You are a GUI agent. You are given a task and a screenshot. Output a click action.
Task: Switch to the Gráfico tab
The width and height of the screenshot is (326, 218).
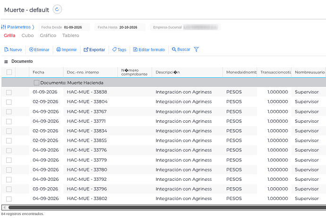coord(48,35)
